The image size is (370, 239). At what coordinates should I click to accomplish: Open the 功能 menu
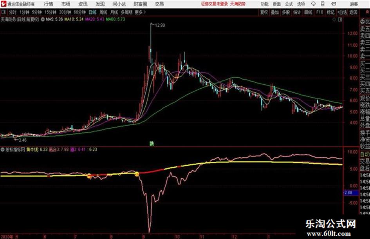click(265, 4)
